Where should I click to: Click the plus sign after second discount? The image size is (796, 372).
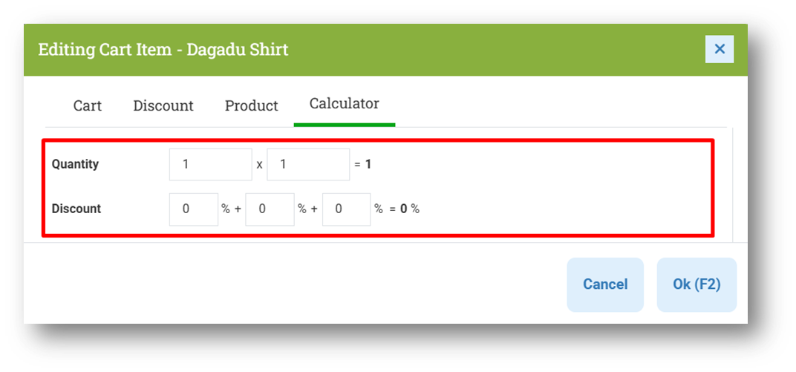click(x=314, y=209)
